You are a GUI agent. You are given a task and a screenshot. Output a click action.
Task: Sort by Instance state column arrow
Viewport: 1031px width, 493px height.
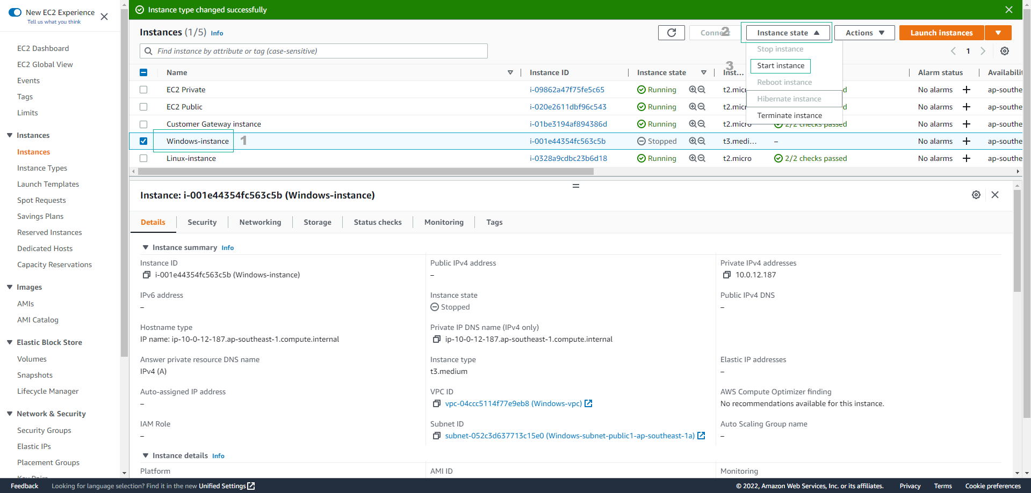tap(703, 72)
